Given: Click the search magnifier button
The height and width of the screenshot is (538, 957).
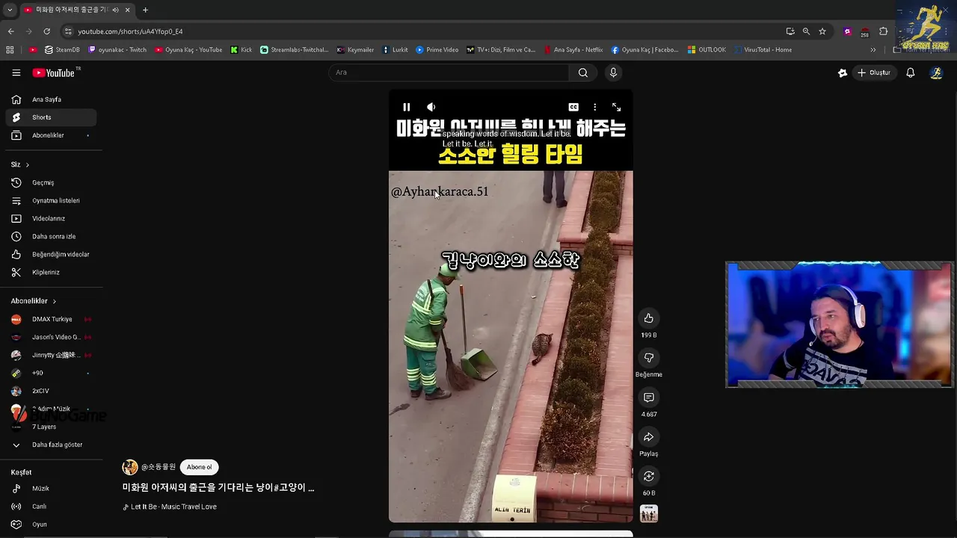Looking at the screenshot, I should coord(583,72).
